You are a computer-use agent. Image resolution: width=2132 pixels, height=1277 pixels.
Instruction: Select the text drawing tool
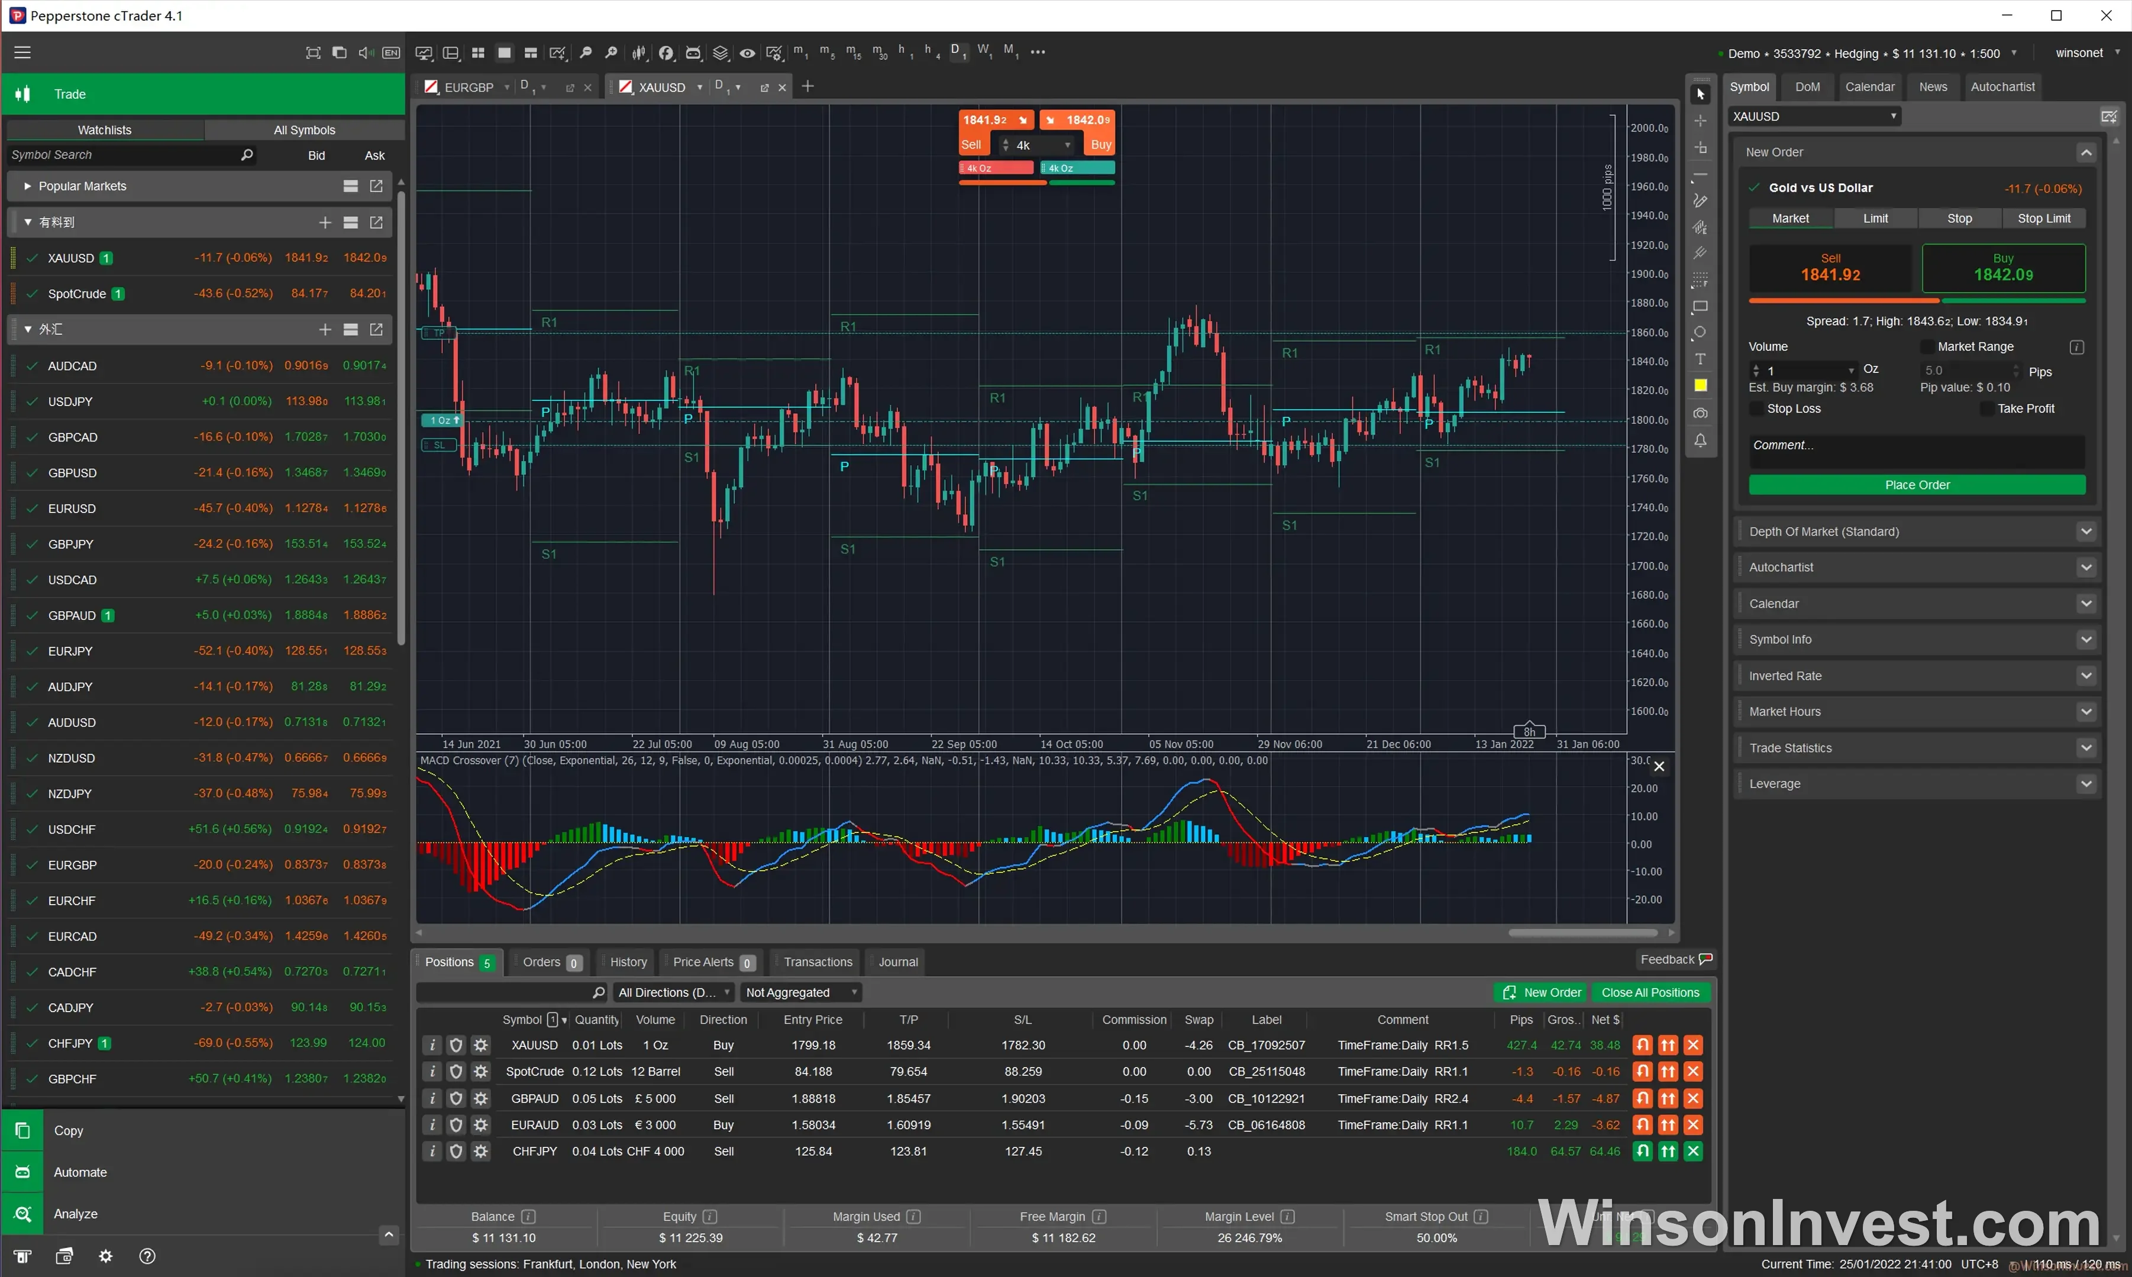[x=1700, y=359]
